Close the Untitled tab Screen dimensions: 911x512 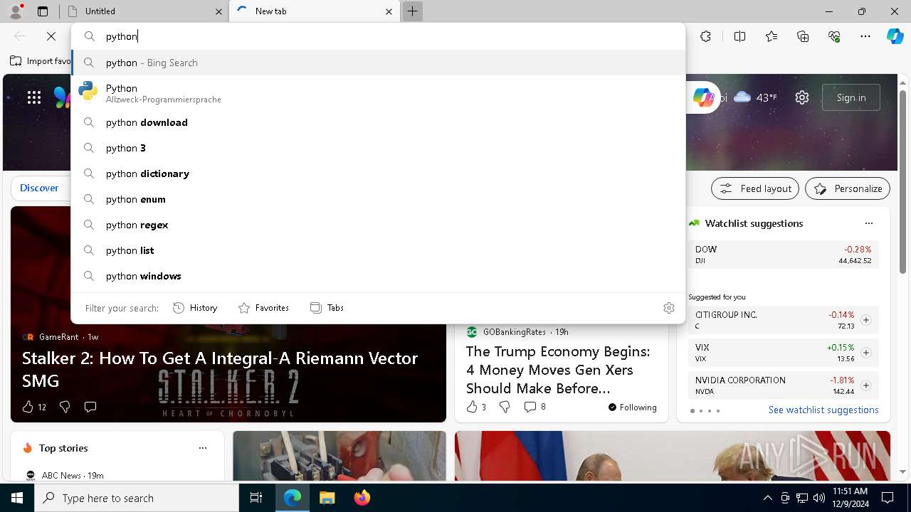218,11
